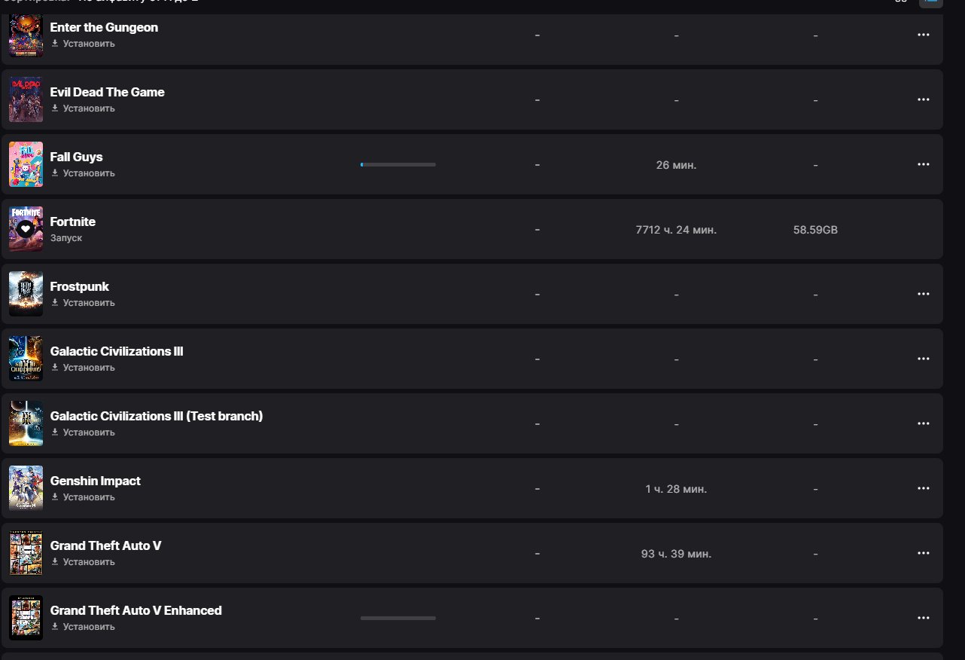Click the Запуск label under Fortnite

click(66, 238)
